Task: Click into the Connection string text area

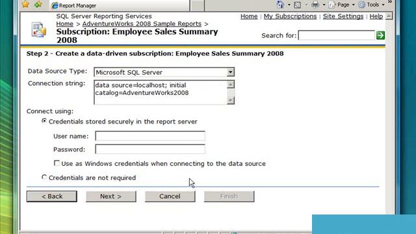Action: (161, 92)
